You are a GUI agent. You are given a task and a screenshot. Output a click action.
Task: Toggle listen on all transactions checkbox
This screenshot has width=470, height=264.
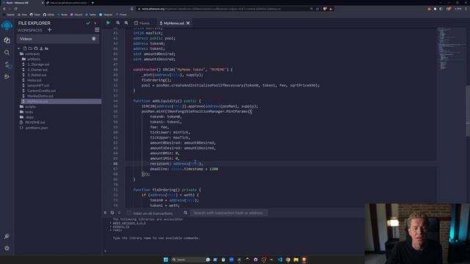tap(129, 213)
